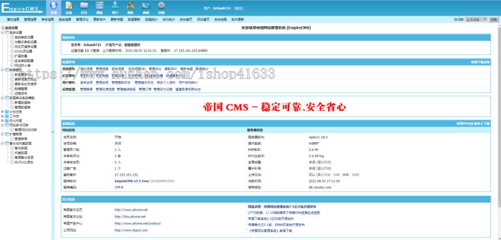The image size is (501, 240).
Task: Open the 信息 (Info) notepad icon
Action: [x=69, y=8]
